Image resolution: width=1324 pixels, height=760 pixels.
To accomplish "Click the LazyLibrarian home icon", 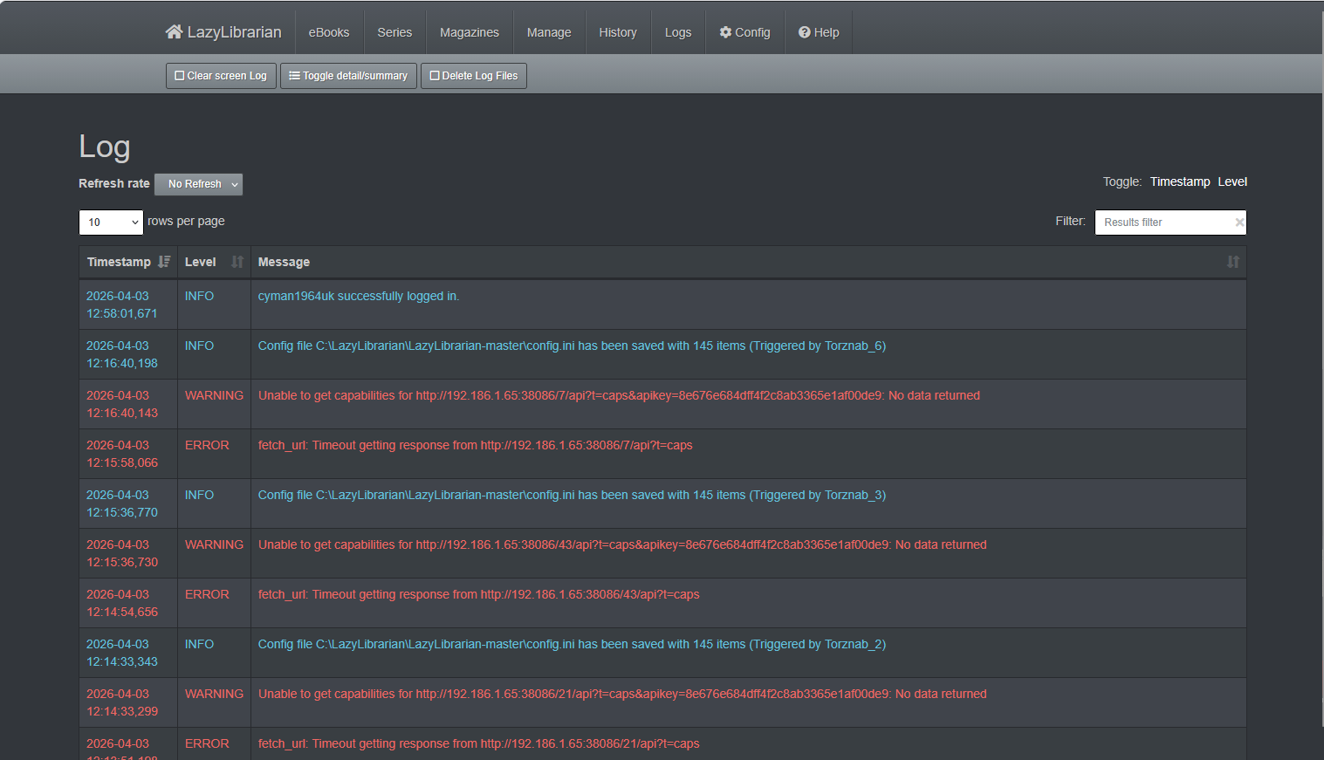I will (174, 32).
